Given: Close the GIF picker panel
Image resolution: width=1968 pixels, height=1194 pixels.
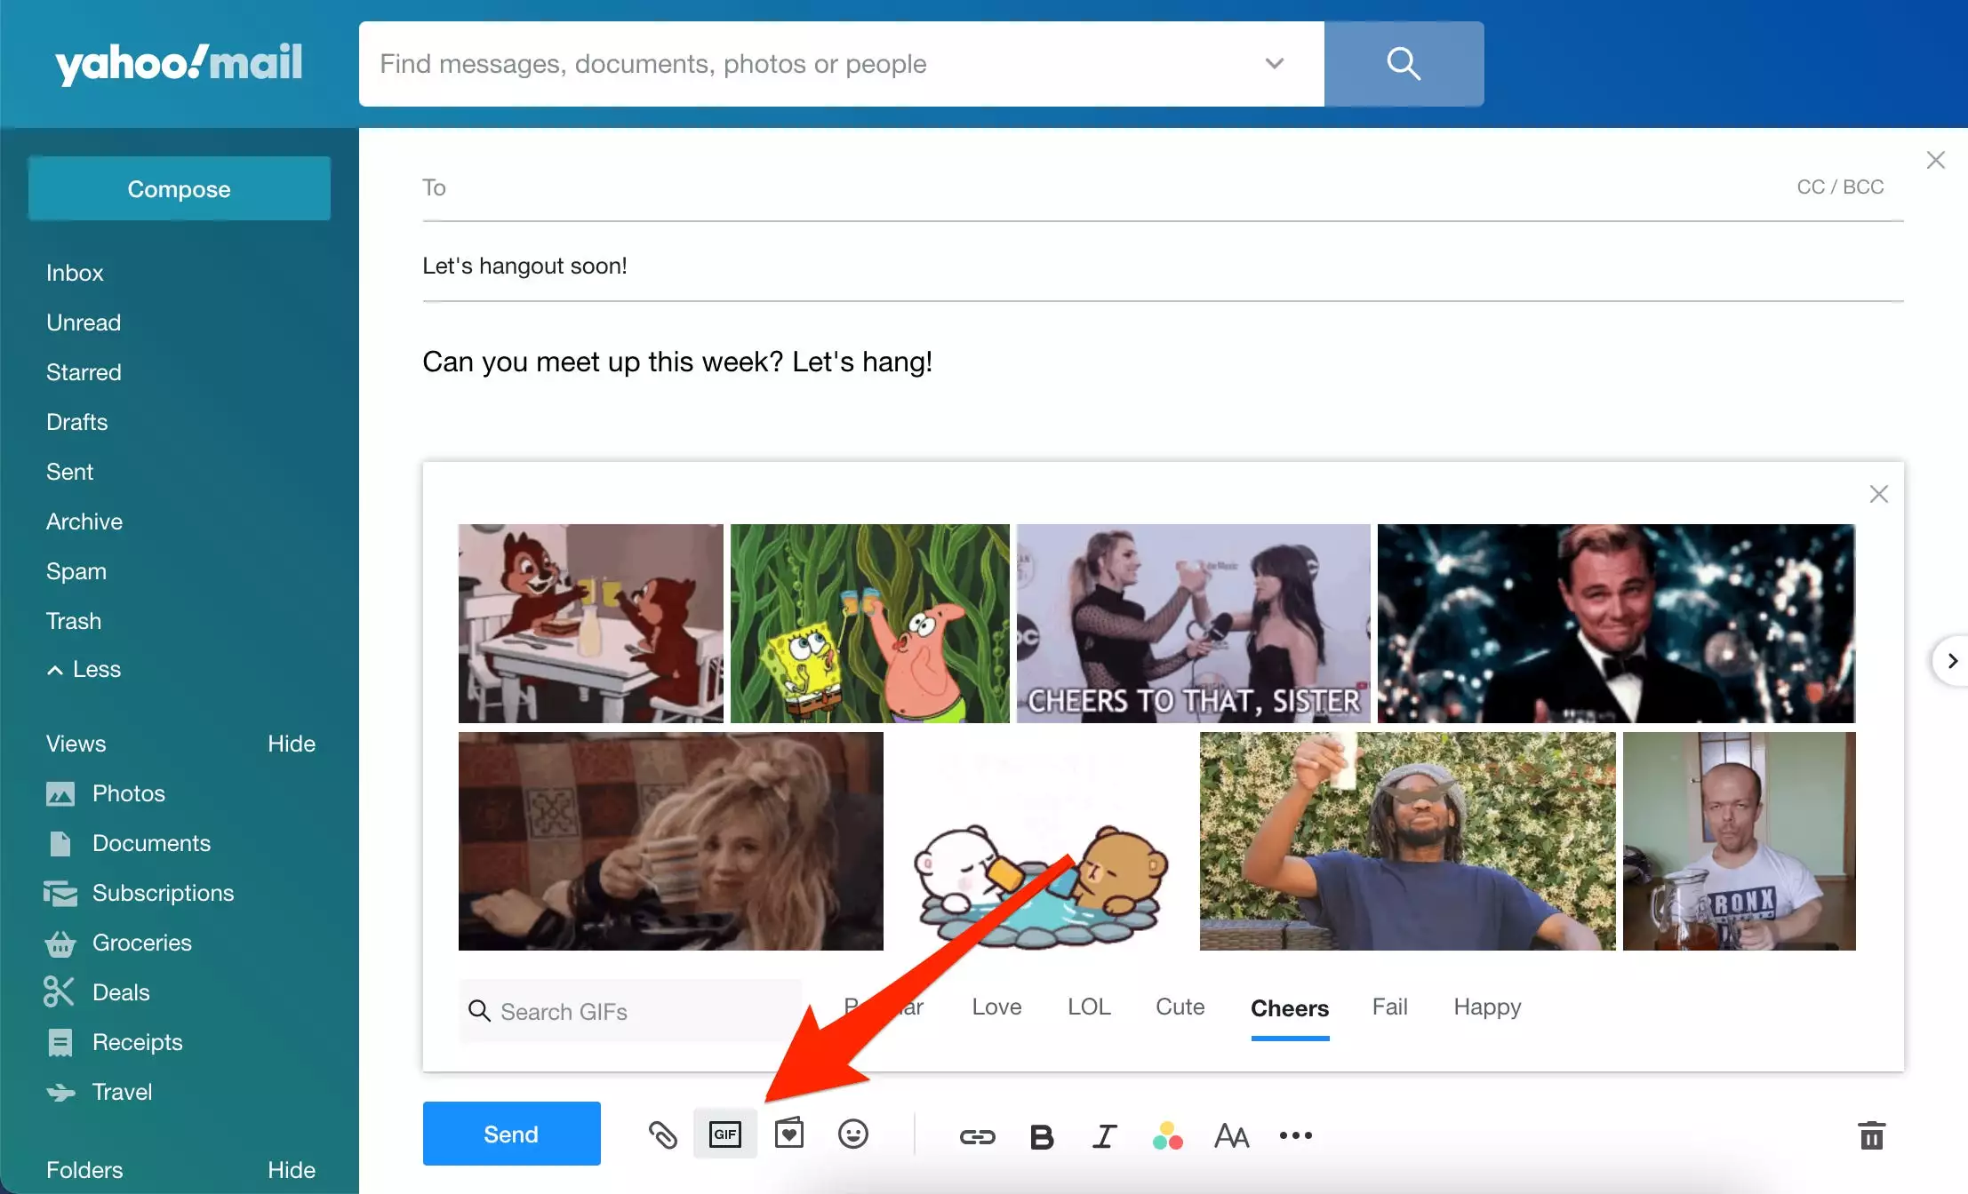Looking at the screenshot, I should click(1879, 494).
